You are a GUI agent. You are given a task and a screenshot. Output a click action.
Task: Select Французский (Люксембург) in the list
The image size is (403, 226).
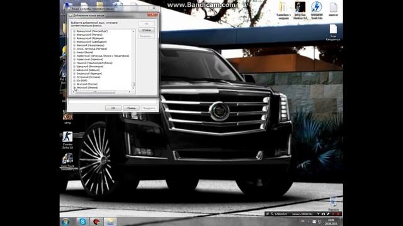[x=92, y=31]
